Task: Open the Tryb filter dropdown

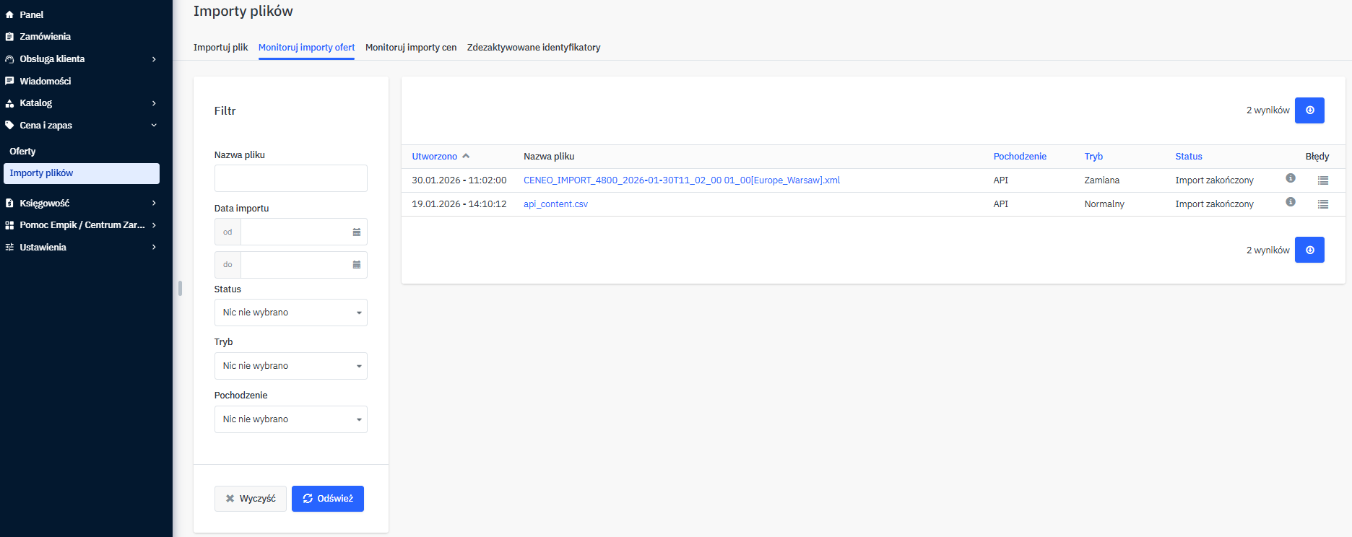Action: tap(290, 366)
